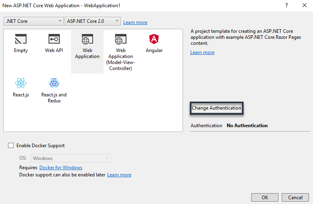Follow Learn more link under template description
Viewport: 313px width, 204px height.
click(x=202, y=52)
